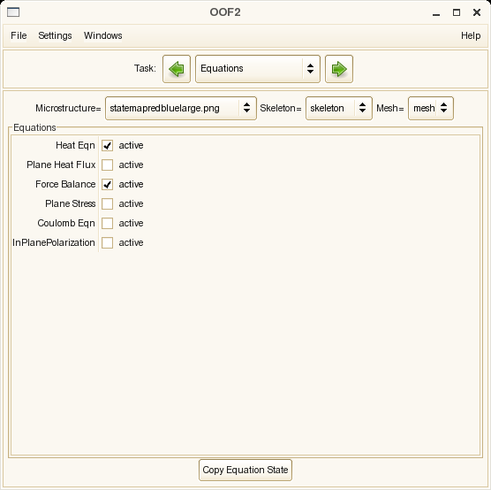Open the Skeleton selector dropdown
491x490 pixels.
point(339,108)
